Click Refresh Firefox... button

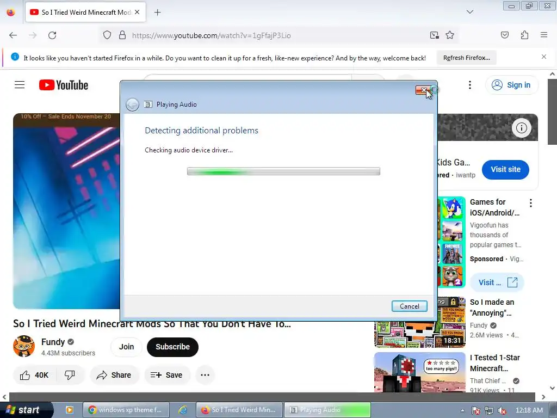point(466,58)
